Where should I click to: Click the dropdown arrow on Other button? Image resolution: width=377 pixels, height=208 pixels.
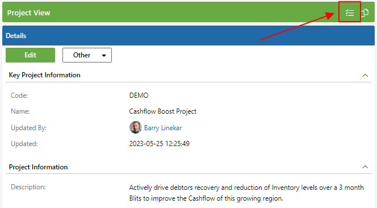[104, 55]
